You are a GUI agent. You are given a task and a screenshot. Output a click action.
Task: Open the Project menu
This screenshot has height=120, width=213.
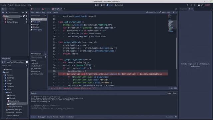[x=10, y=5]
